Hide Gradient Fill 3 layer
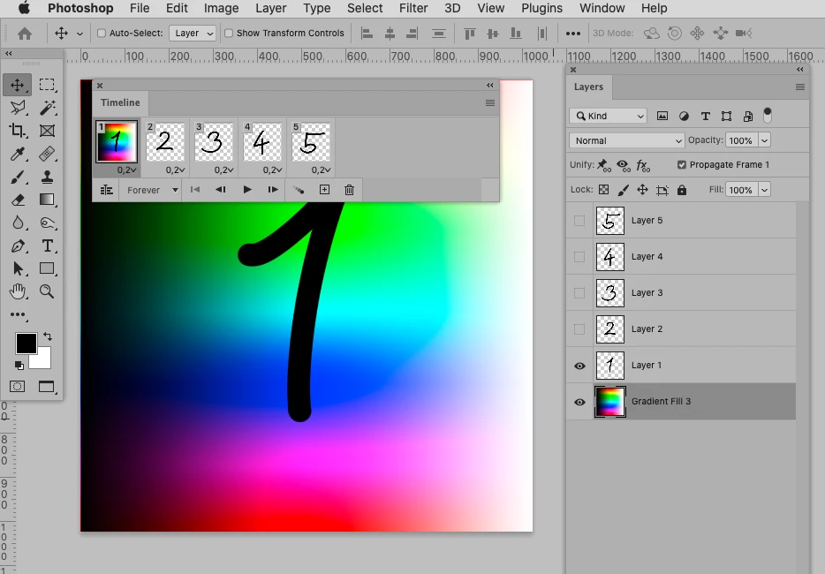 [579, 402]
